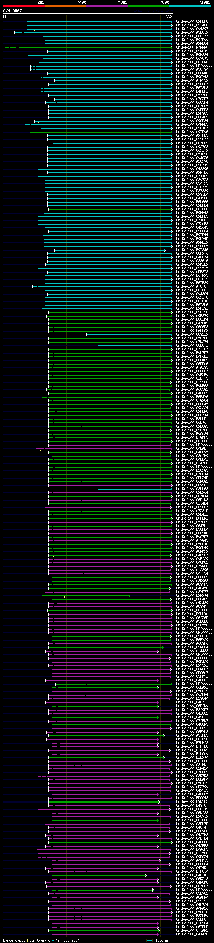Select the UniRef100_A8SYK5 label
214x943 pixels.
coord(192,584)
